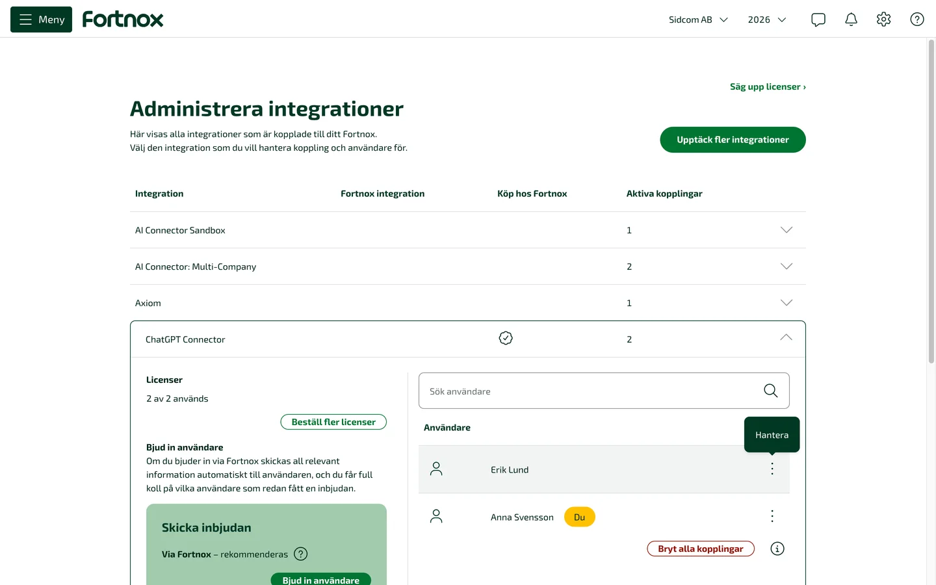This screenshot has height=585, width=936.
Task: Click Beställ fler licenser button
Action: pyautogui.click(x=333, y=422)
